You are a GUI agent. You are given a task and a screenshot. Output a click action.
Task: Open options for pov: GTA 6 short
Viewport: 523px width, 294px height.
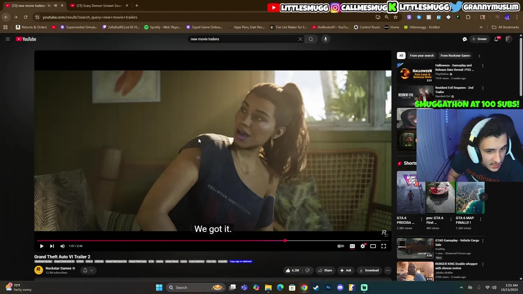[451, 219]
